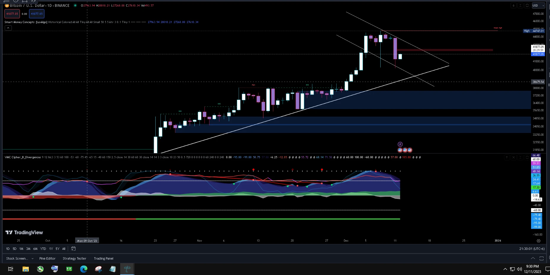Maximize the bottom panel with the square icon
The image size is (550, 275).
[541, 258]
